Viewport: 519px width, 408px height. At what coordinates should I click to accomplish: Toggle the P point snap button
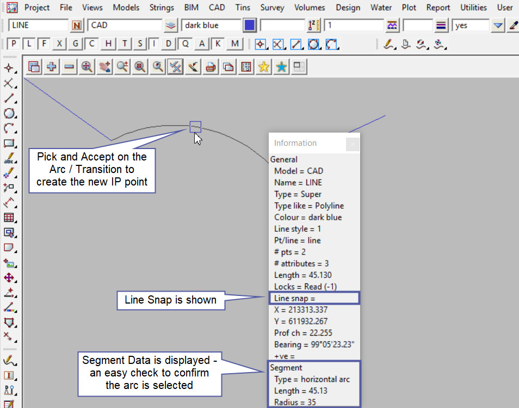coord(14,44)
